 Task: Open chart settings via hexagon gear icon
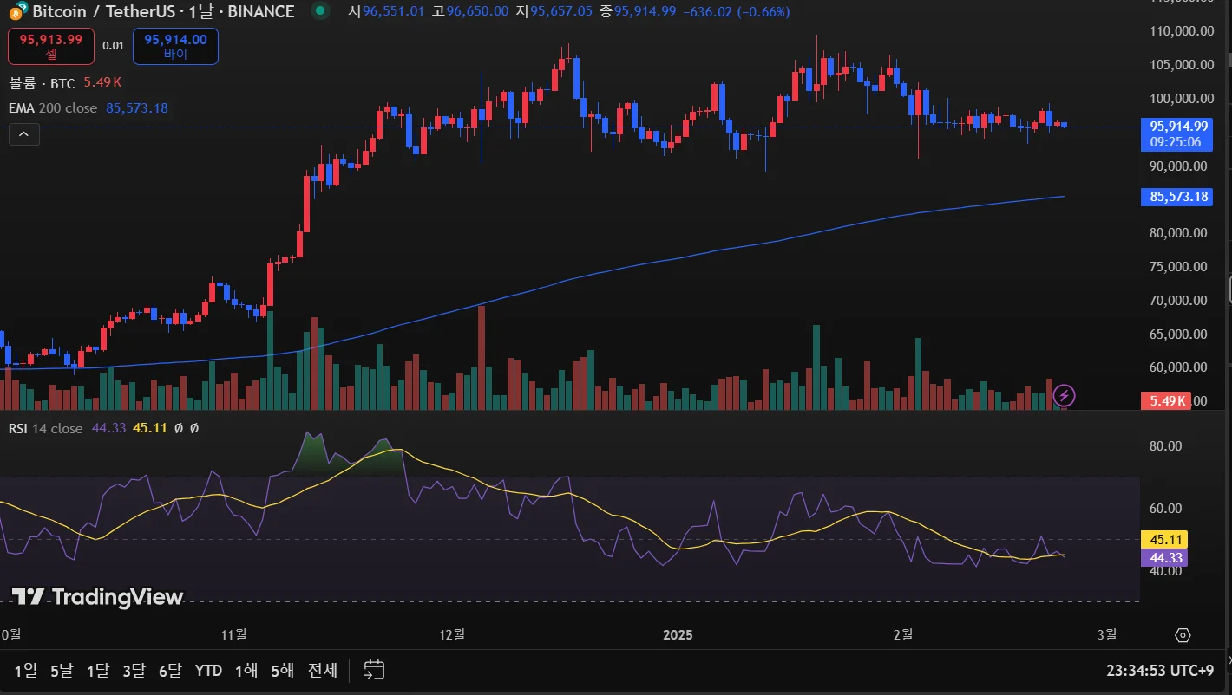tap(1183, 635)
